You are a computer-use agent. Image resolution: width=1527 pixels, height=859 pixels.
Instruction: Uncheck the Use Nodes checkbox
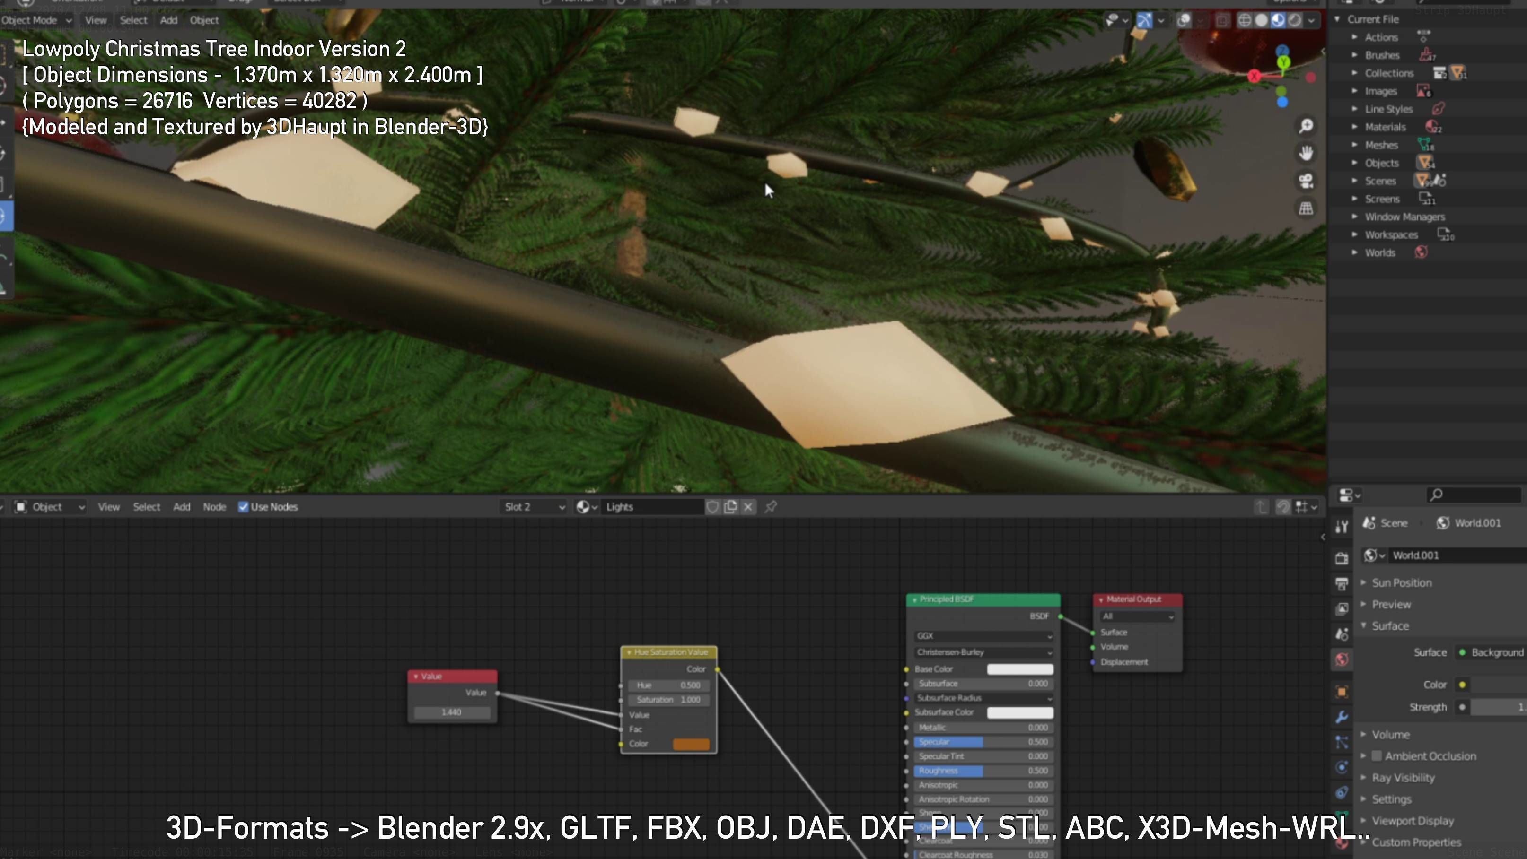pos(243,506)
